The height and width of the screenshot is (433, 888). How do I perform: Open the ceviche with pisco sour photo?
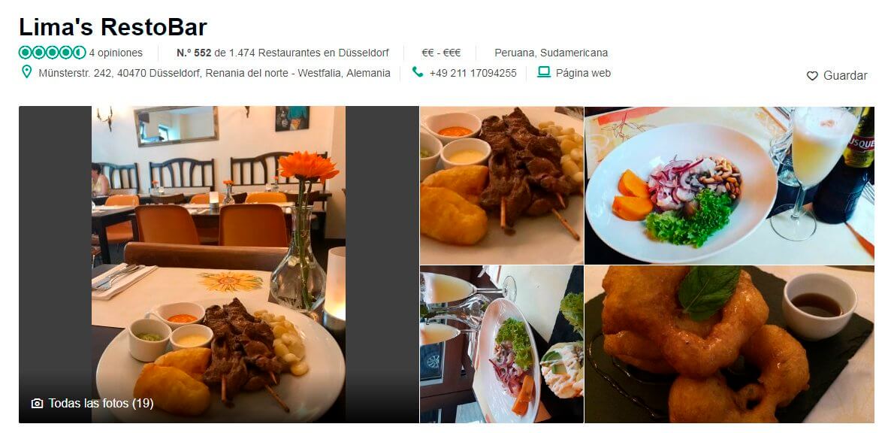(x=729, y=186)
